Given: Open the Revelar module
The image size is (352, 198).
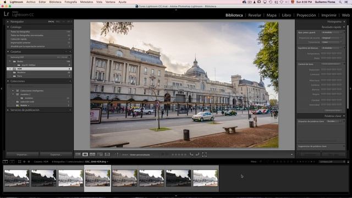Looking at the screenshot, I should (255, 15).
